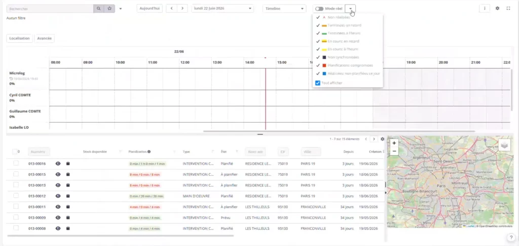Collapse the Mode réel legend dropdown arrow
The width and height of the screenshot is (519, 246).
point(350,9)
